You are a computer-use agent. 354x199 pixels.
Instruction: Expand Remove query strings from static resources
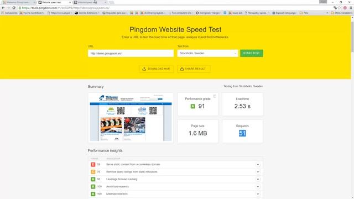[x=258, y=172]
